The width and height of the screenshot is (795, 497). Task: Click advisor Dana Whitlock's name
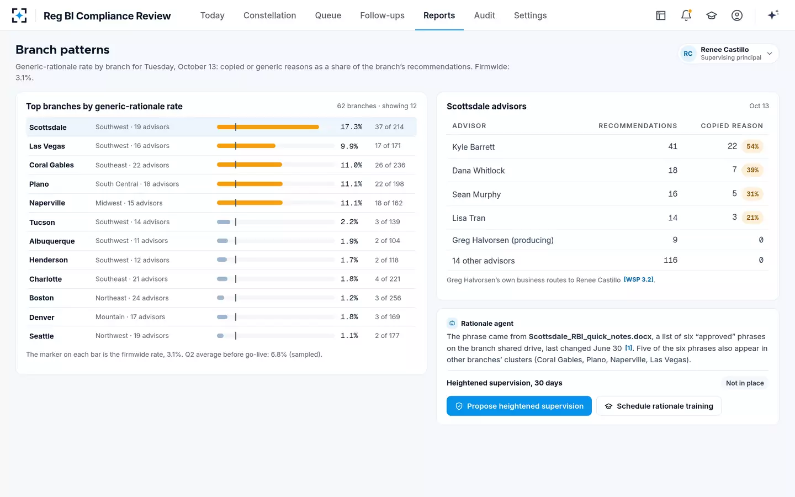[478, 171]
